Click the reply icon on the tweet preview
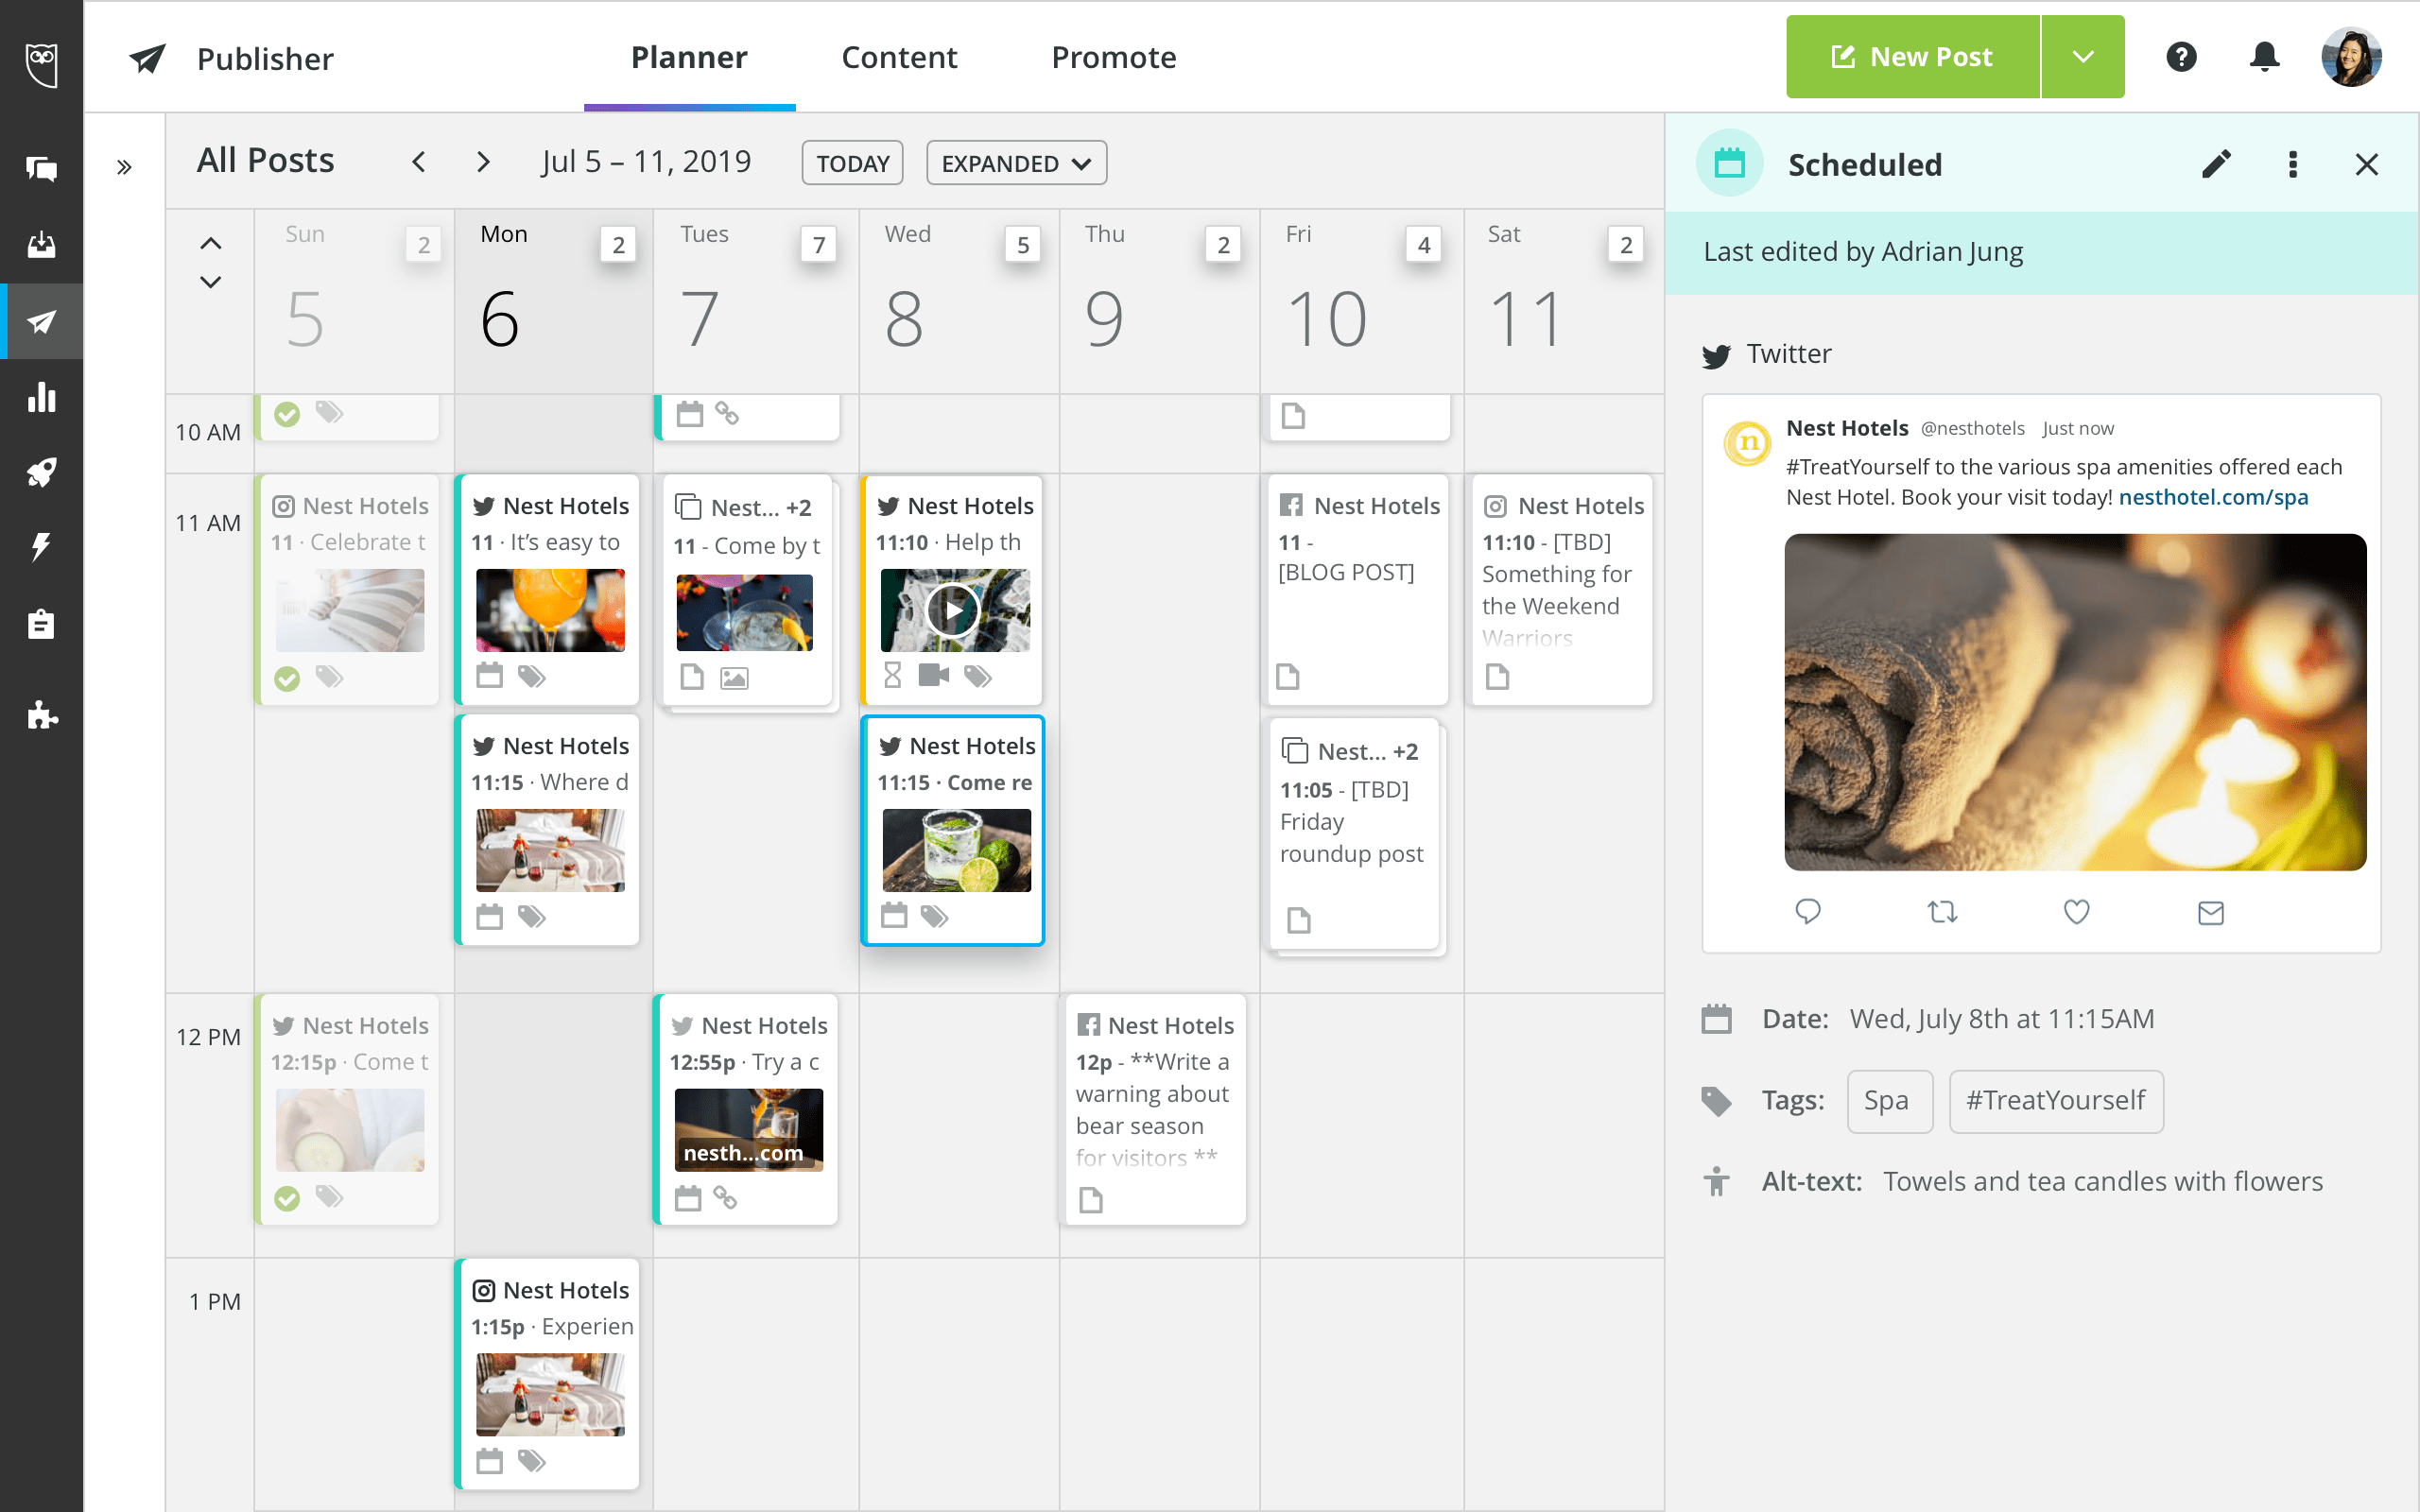This screenshot has height=1512, width=2420. click(1806, 911)
